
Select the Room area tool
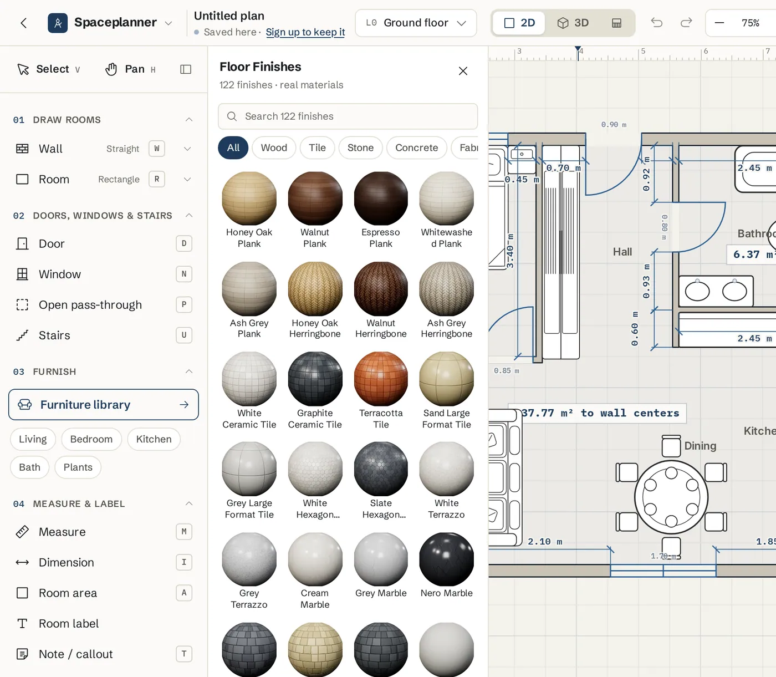pyautogui.click(x=103, y=593)
